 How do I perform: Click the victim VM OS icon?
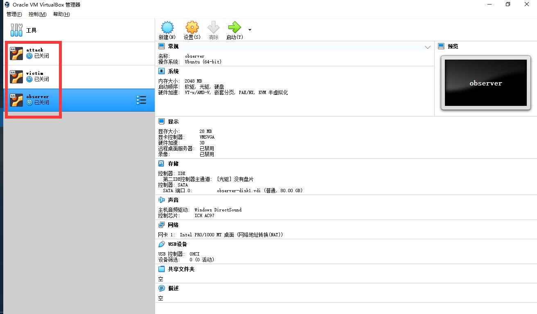coord(16,77)
